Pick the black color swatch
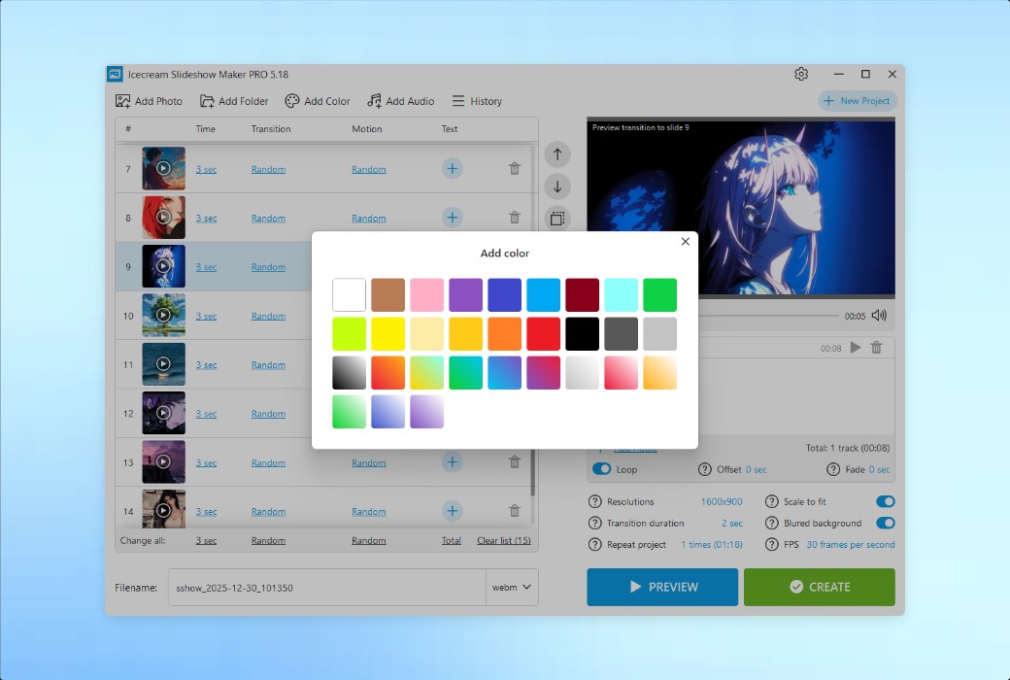The height and width of the screenshot is (680, 1010). 582,333
